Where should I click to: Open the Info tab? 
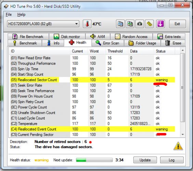53,43
